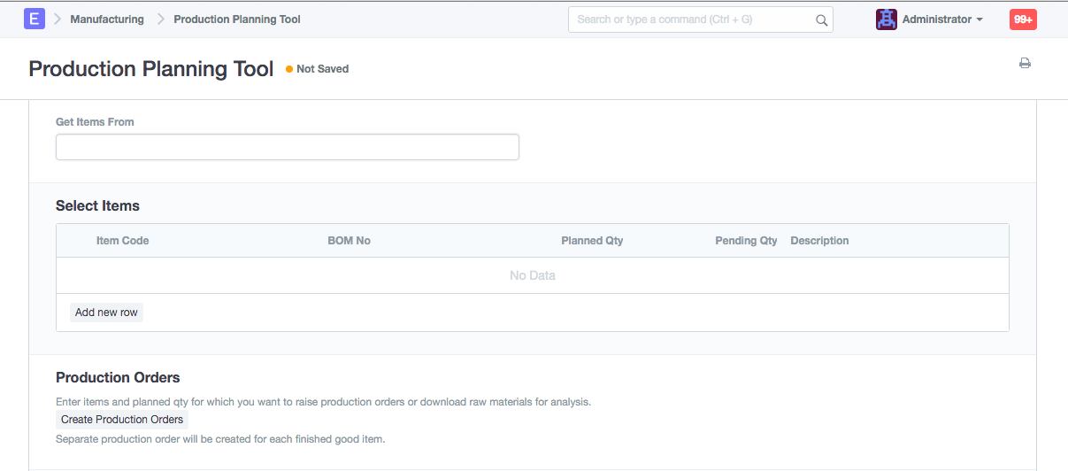Image resolution: width=1068 pixels, height=471 pixels.
Task: Open the 99+ notifications badge
Action: point(1023,19)
